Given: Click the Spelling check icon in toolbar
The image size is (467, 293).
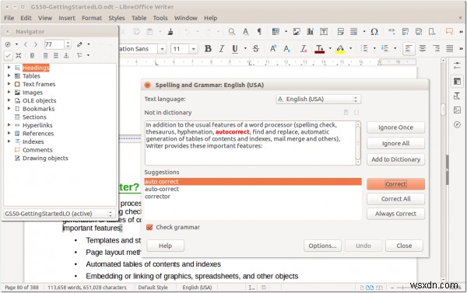Looking at the screenshot, I should [x=246, y=32].
